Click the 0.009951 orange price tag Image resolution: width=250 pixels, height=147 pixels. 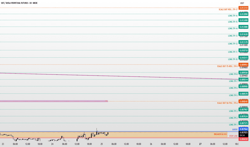point(244,65)
